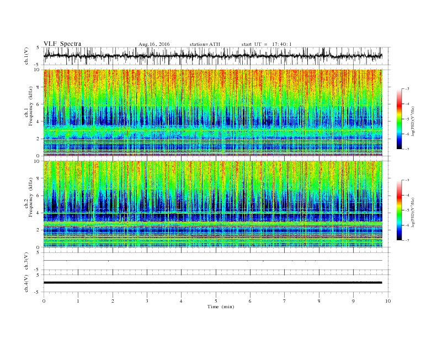This screenshot has width=437, height=338.
Task: Click the "5" tick on Time axis
Action: pyautogui.click(x=216, y=301)
